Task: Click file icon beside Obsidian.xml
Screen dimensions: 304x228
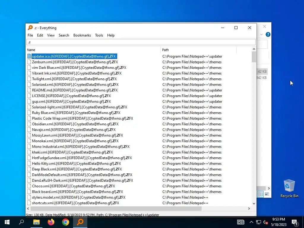Action: (29, 124)
